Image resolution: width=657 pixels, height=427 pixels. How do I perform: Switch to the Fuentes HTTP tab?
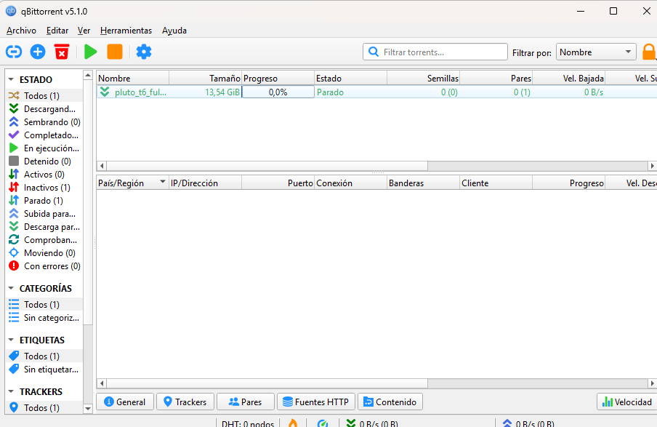316,402
